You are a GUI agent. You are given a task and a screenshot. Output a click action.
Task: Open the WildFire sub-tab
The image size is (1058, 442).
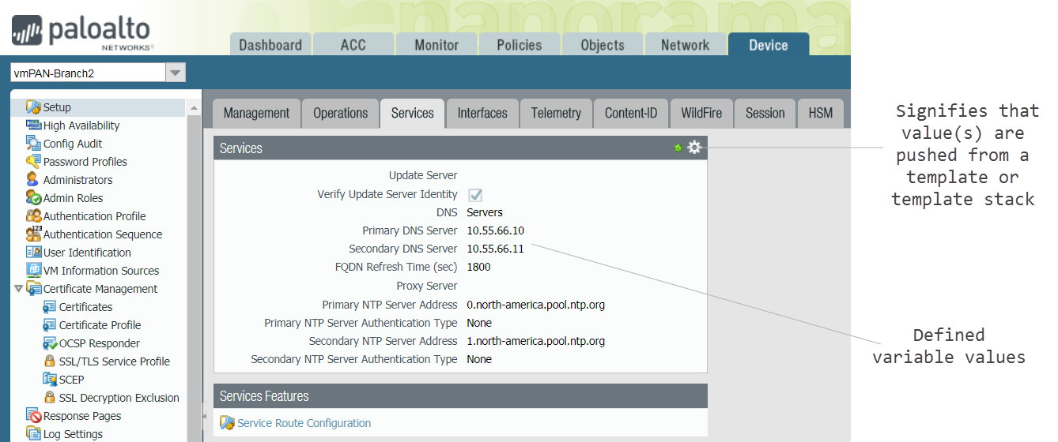701,113
